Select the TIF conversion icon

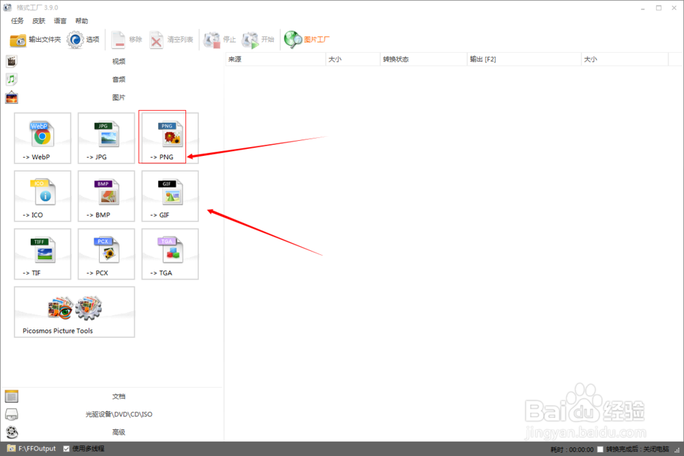click(x=42, y=254)
